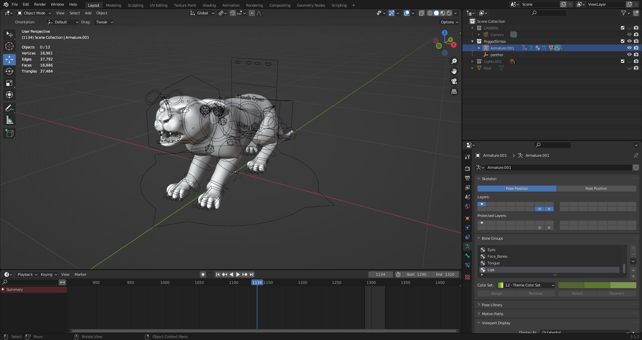Open Global transform orientation dropdown
Viewport: 642px width, 340px height.
point(202,13)
